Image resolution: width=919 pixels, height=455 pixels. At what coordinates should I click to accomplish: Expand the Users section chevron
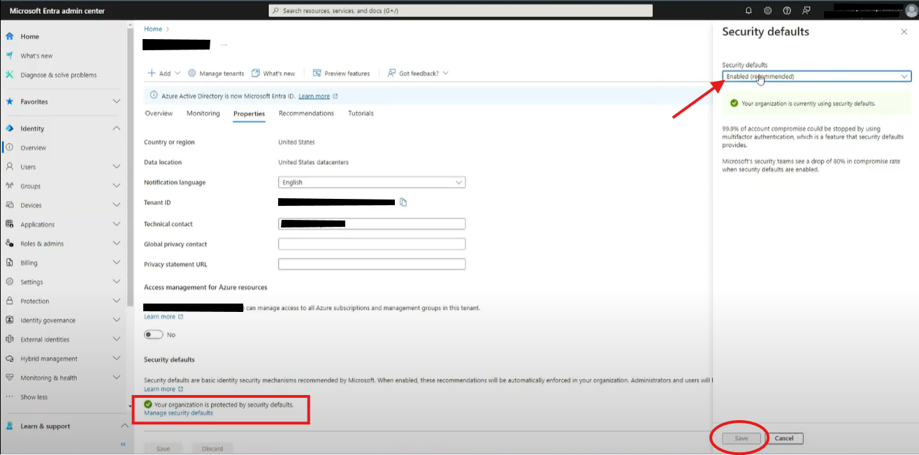click(x=117, y=167)
